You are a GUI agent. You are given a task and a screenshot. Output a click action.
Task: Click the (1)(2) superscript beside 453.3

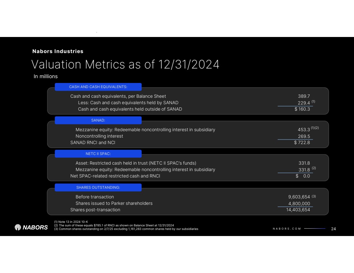click(315, 128)
